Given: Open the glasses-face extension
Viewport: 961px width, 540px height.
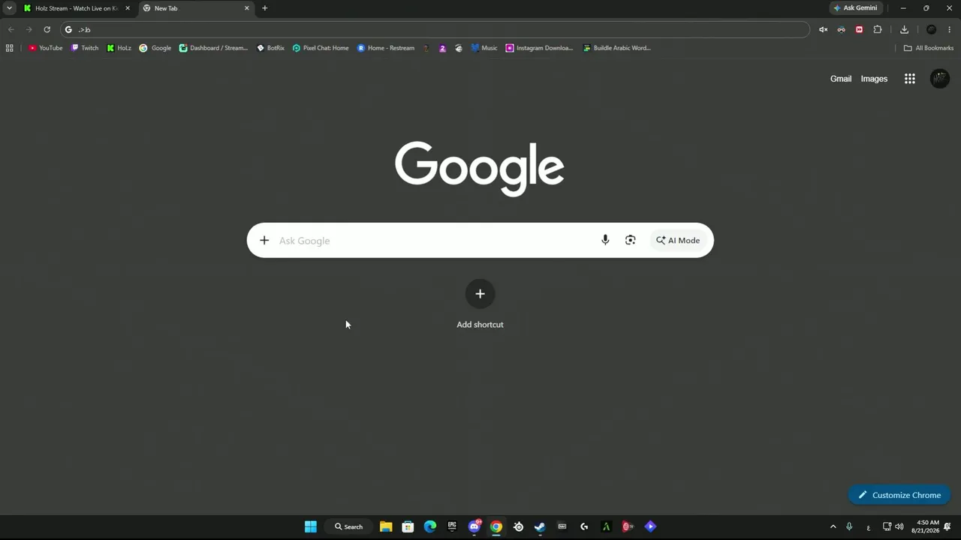Looking at the screenshot, I should click(841, 29).
